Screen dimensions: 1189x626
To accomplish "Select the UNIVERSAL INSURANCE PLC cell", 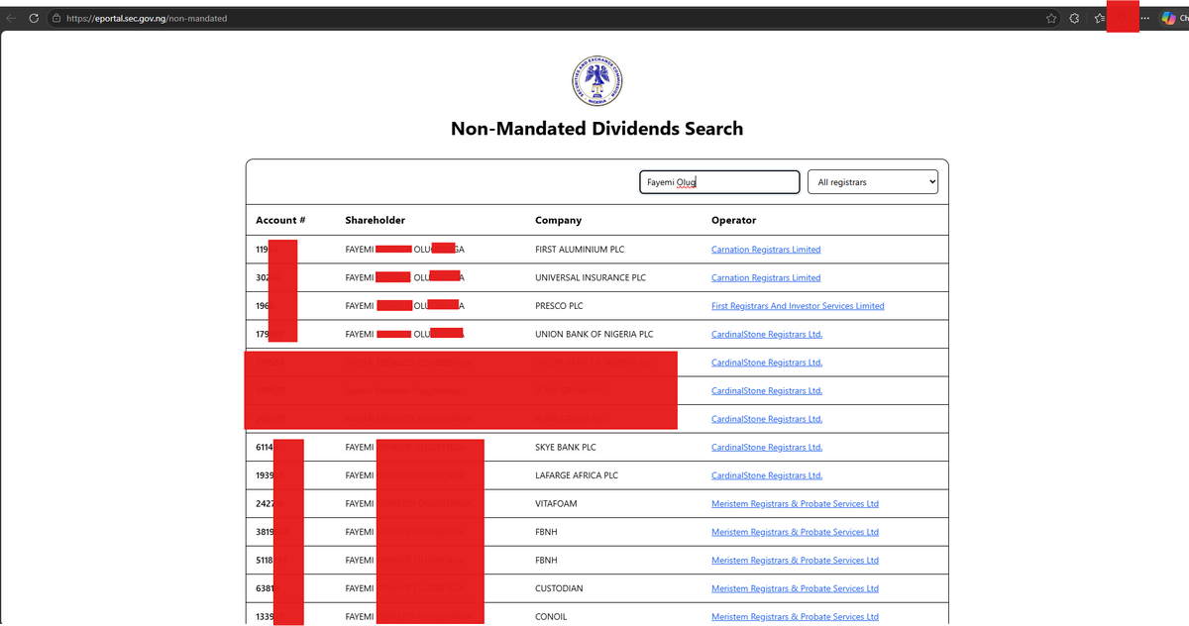I will (591, 277).
